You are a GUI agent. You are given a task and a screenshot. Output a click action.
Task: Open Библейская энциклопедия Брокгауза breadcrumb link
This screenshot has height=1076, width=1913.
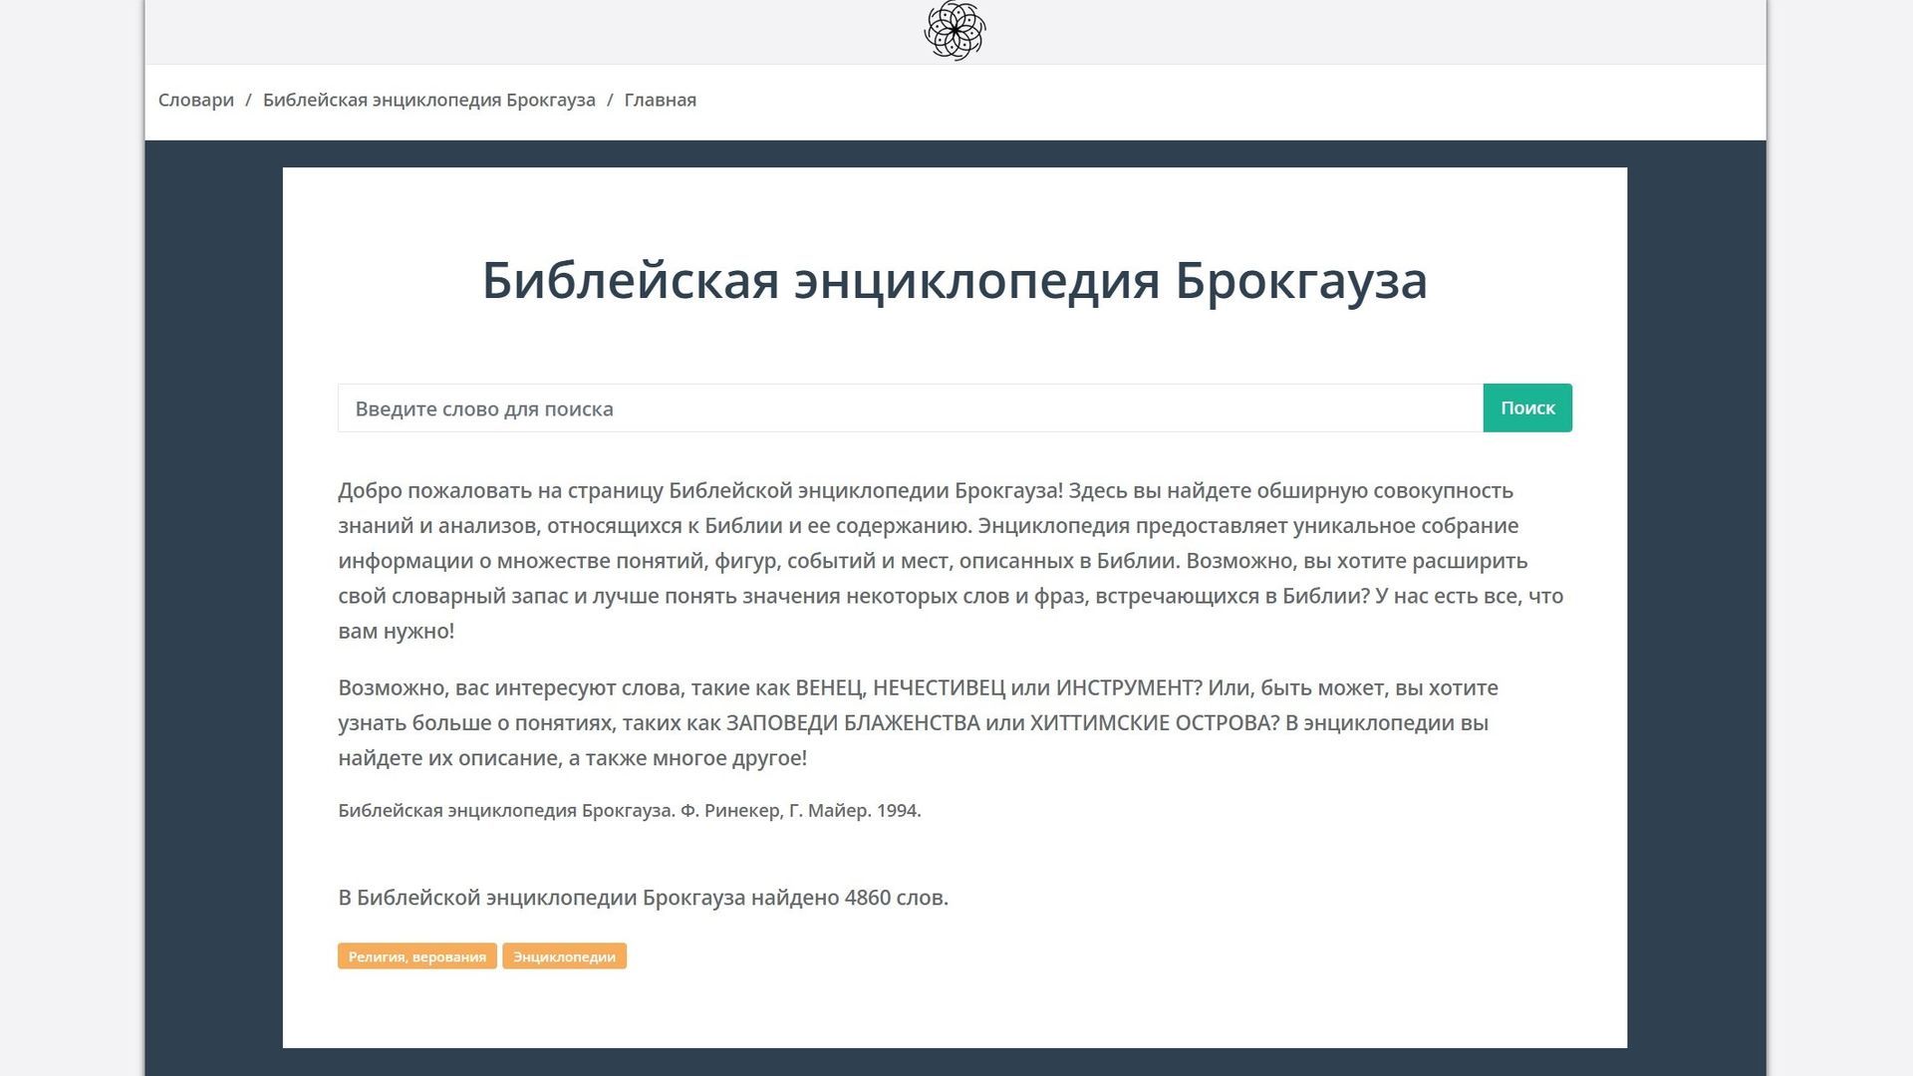429,100
